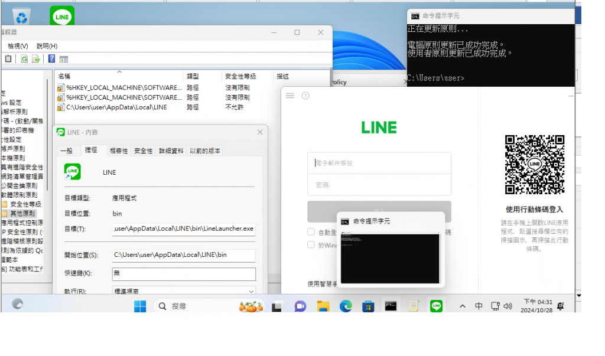Viewport: 605px width, 356px height.
Task: Open the LINE hamburger menu icon
Action: tap(290, 95)
